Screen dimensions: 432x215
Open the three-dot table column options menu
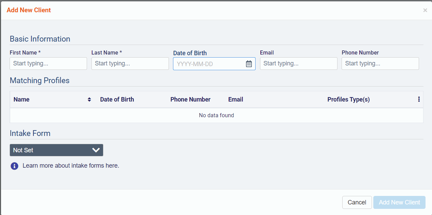pos(419,99)
